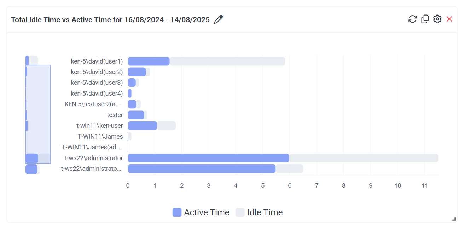This screenshot has width=464, height=228.
Task: Refresh the idle vs active chart
Action: pyautogui.click(x=412, y=19)
